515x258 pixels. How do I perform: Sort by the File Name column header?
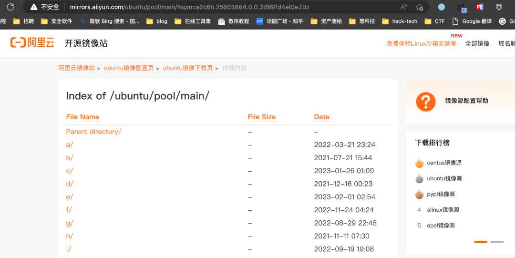tap(82, 117)
